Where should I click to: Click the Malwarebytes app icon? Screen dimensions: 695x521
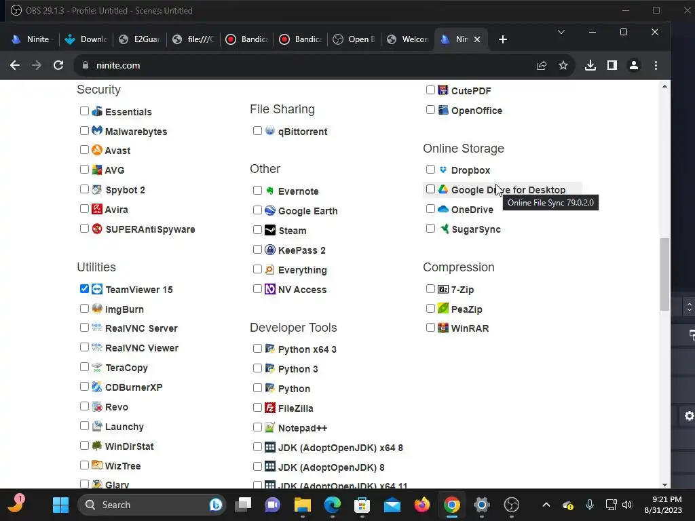(97, 131)
